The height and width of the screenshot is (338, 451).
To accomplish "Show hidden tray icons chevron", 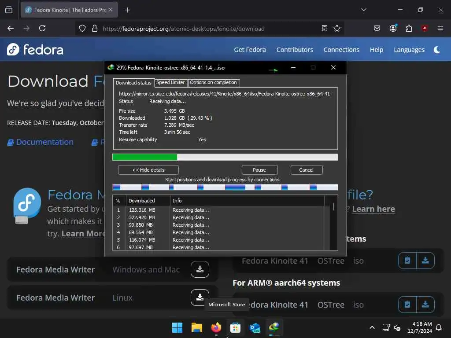I will pyautogui.click(x=372, y=327).
